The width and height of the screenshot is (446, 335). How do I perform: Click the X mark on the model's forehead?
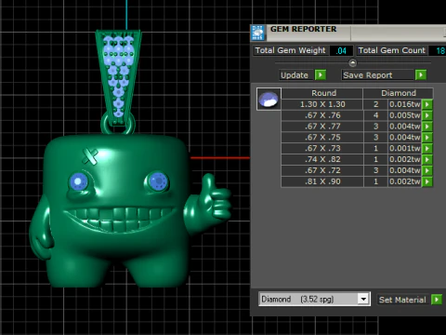click(x=89, y=155)
